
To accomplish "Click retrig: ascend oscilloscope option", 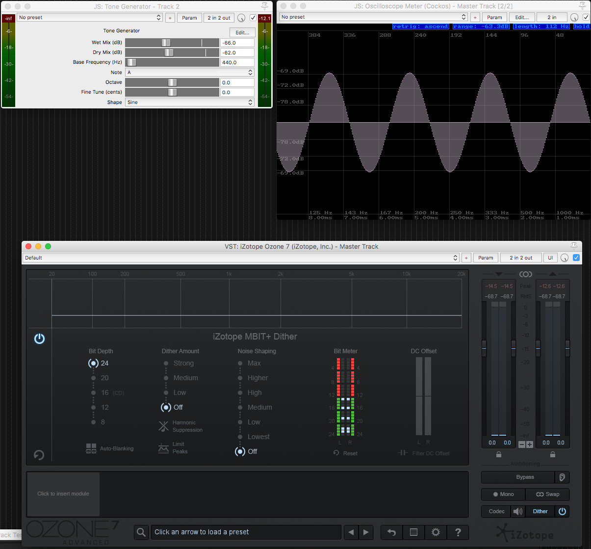I will (x=420, y=26).
